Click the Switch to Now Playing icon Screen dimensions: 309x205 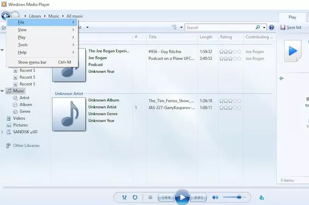262,198
